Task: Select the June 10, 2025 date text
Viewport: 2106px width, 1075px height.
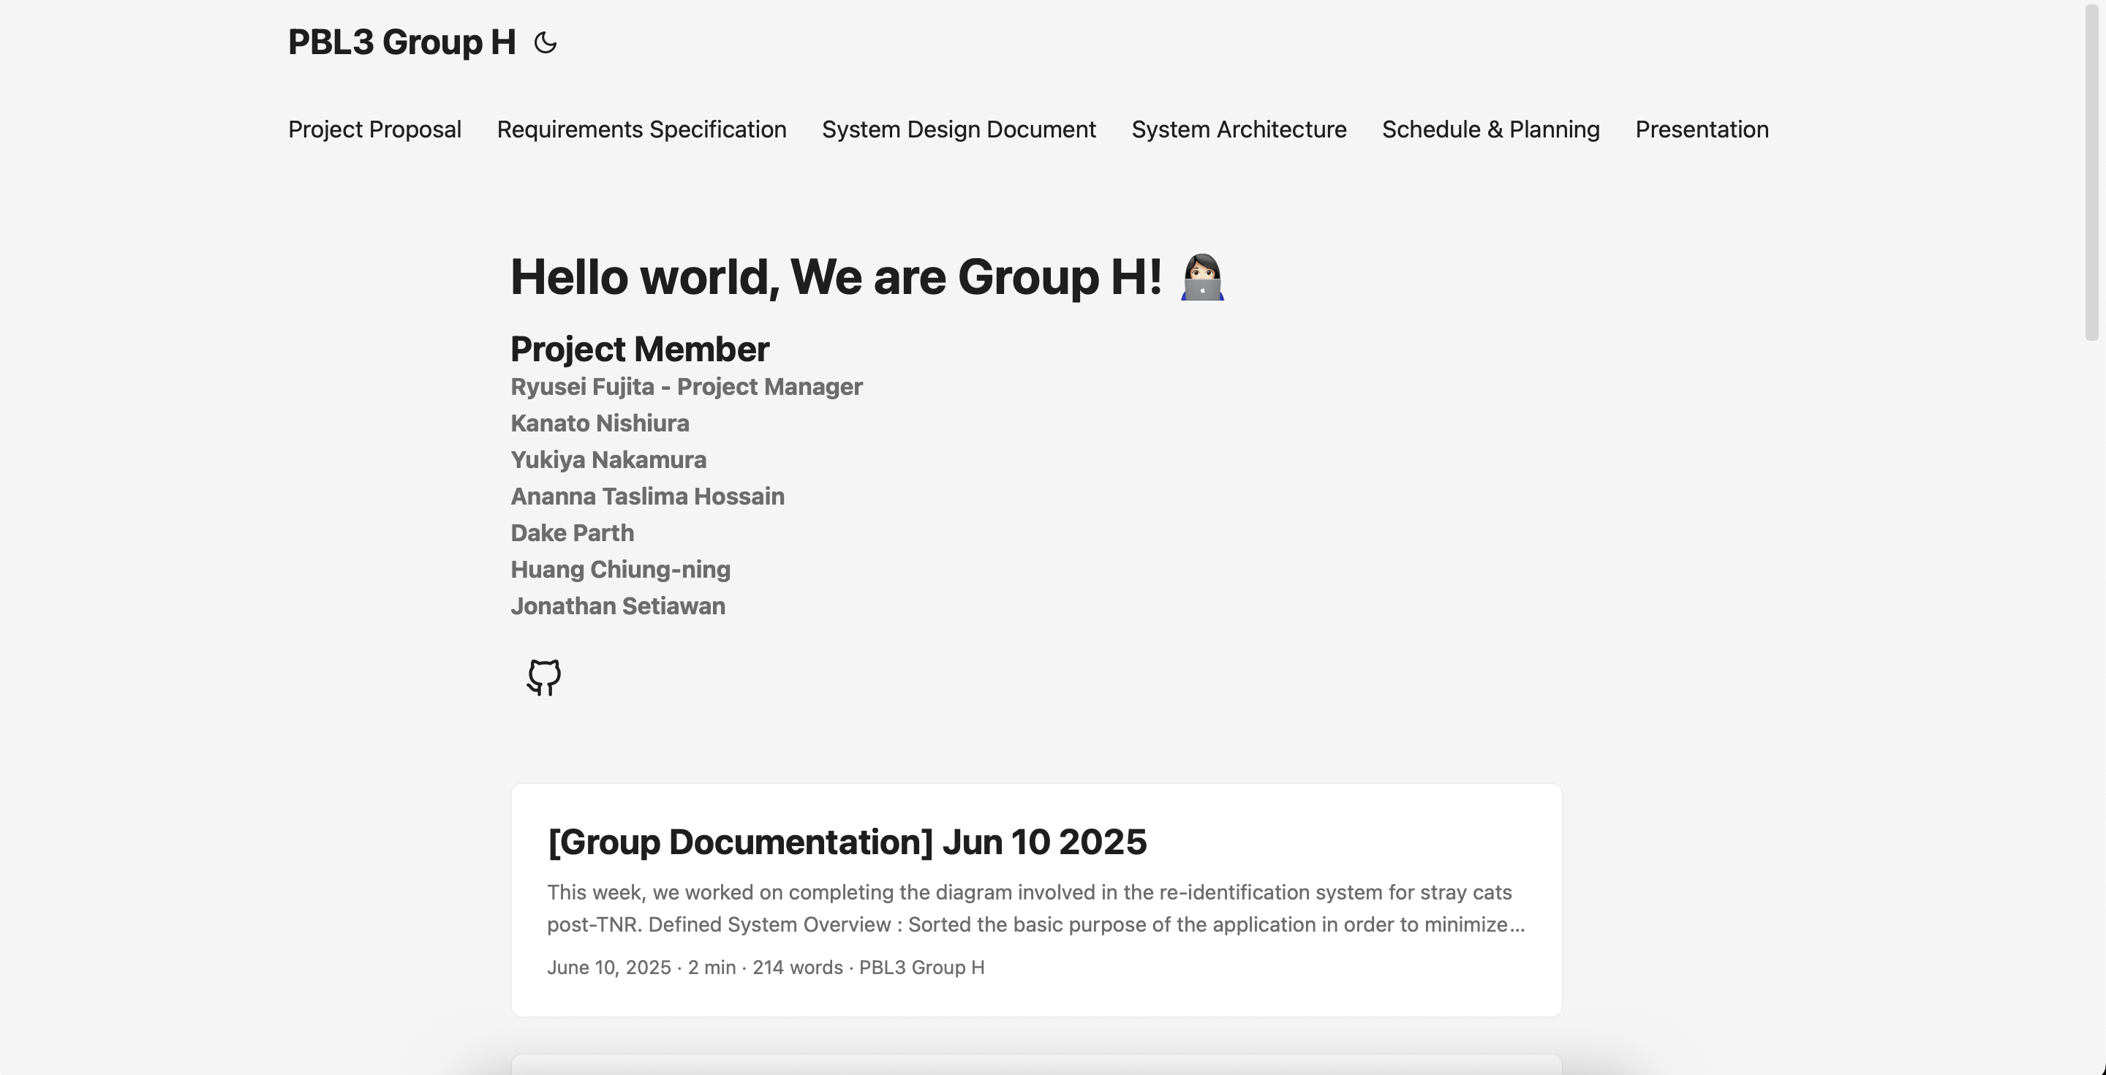Action: point(608,967)
